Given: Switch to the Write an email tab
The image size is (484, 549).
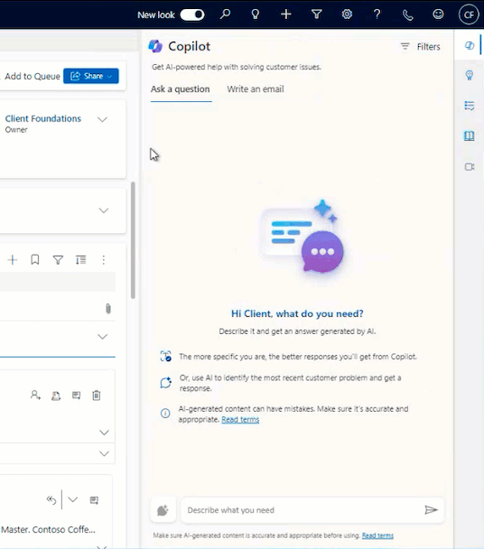Looking at the screenshot, I should (256, 89).
